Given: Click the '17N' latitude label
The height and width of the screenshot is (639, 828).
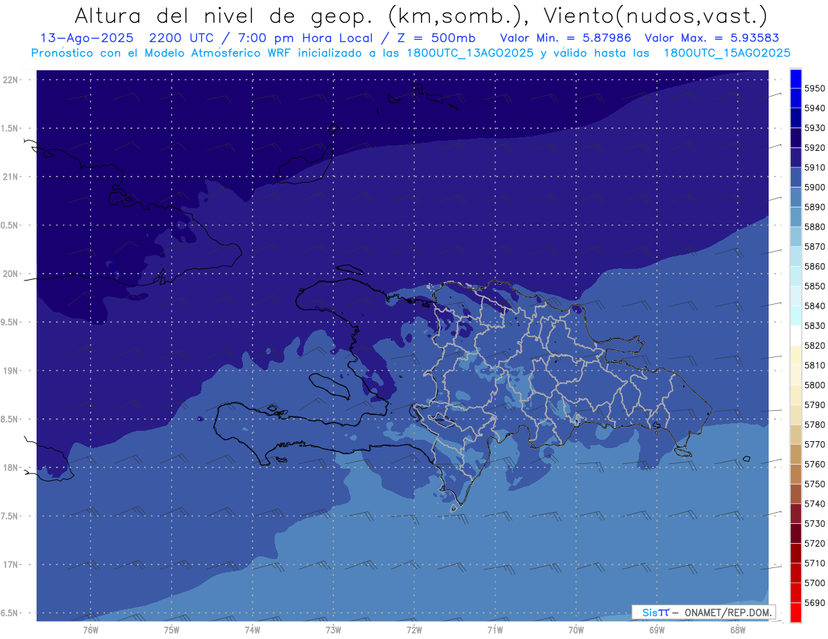Looking at the screenshot, I should point(10,565).
